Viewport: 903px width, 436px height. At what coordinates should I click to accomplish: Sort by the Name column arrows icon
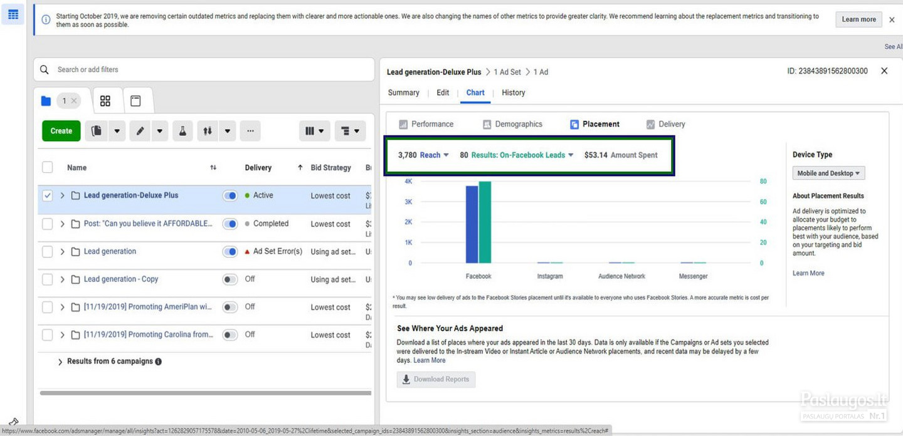(x=213, y=167)
